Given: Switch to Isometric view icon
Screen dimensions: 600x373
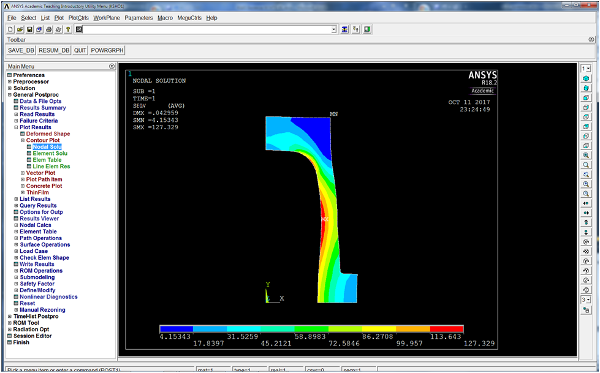Looking at the screenshot, I should point(587,78).
